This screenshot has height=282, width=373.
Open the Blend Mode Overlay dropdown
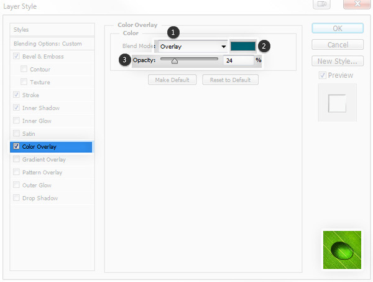pos(193,47)
